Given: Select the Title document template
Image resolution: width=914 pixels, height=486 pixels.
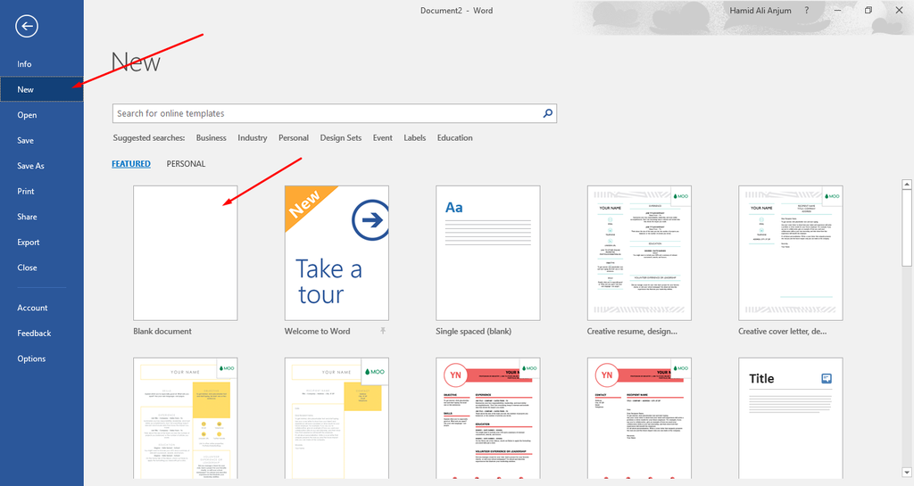Looking at the screenshot, I should [x=791, y=418].
